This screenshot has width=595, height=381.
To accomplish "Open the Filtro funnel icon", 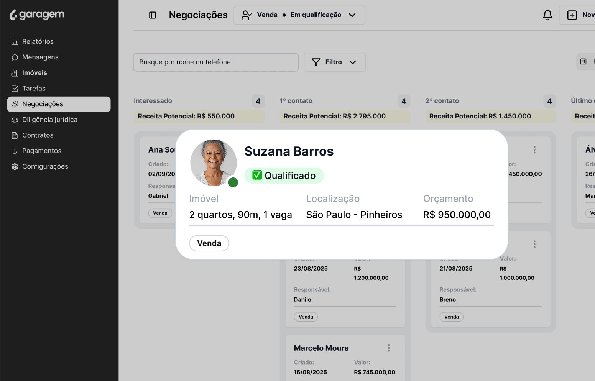I will tap(316, 62).
